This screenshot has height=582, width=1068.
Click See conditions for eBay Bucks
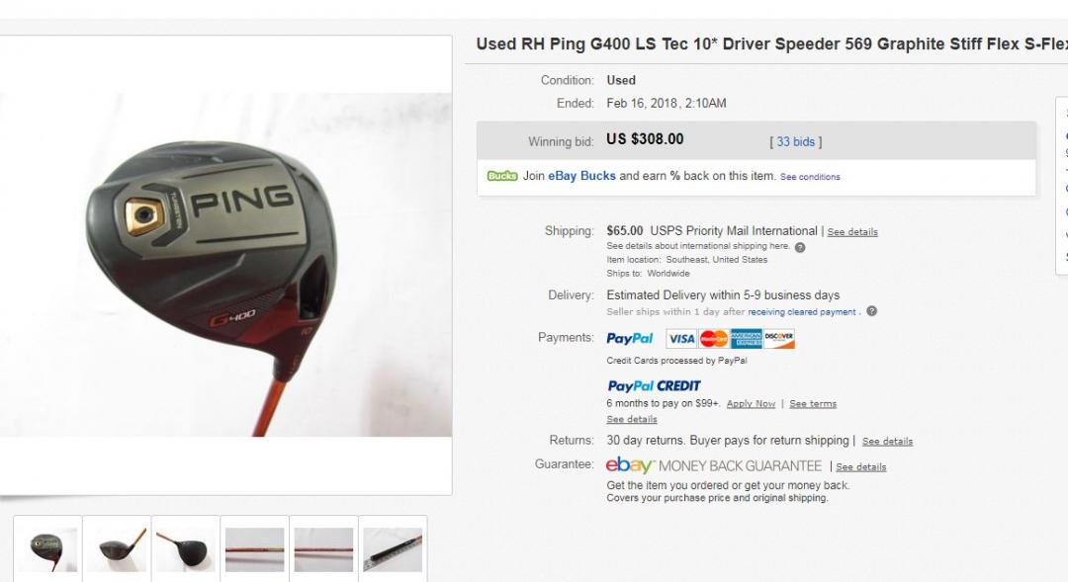[x=810, y=177]
